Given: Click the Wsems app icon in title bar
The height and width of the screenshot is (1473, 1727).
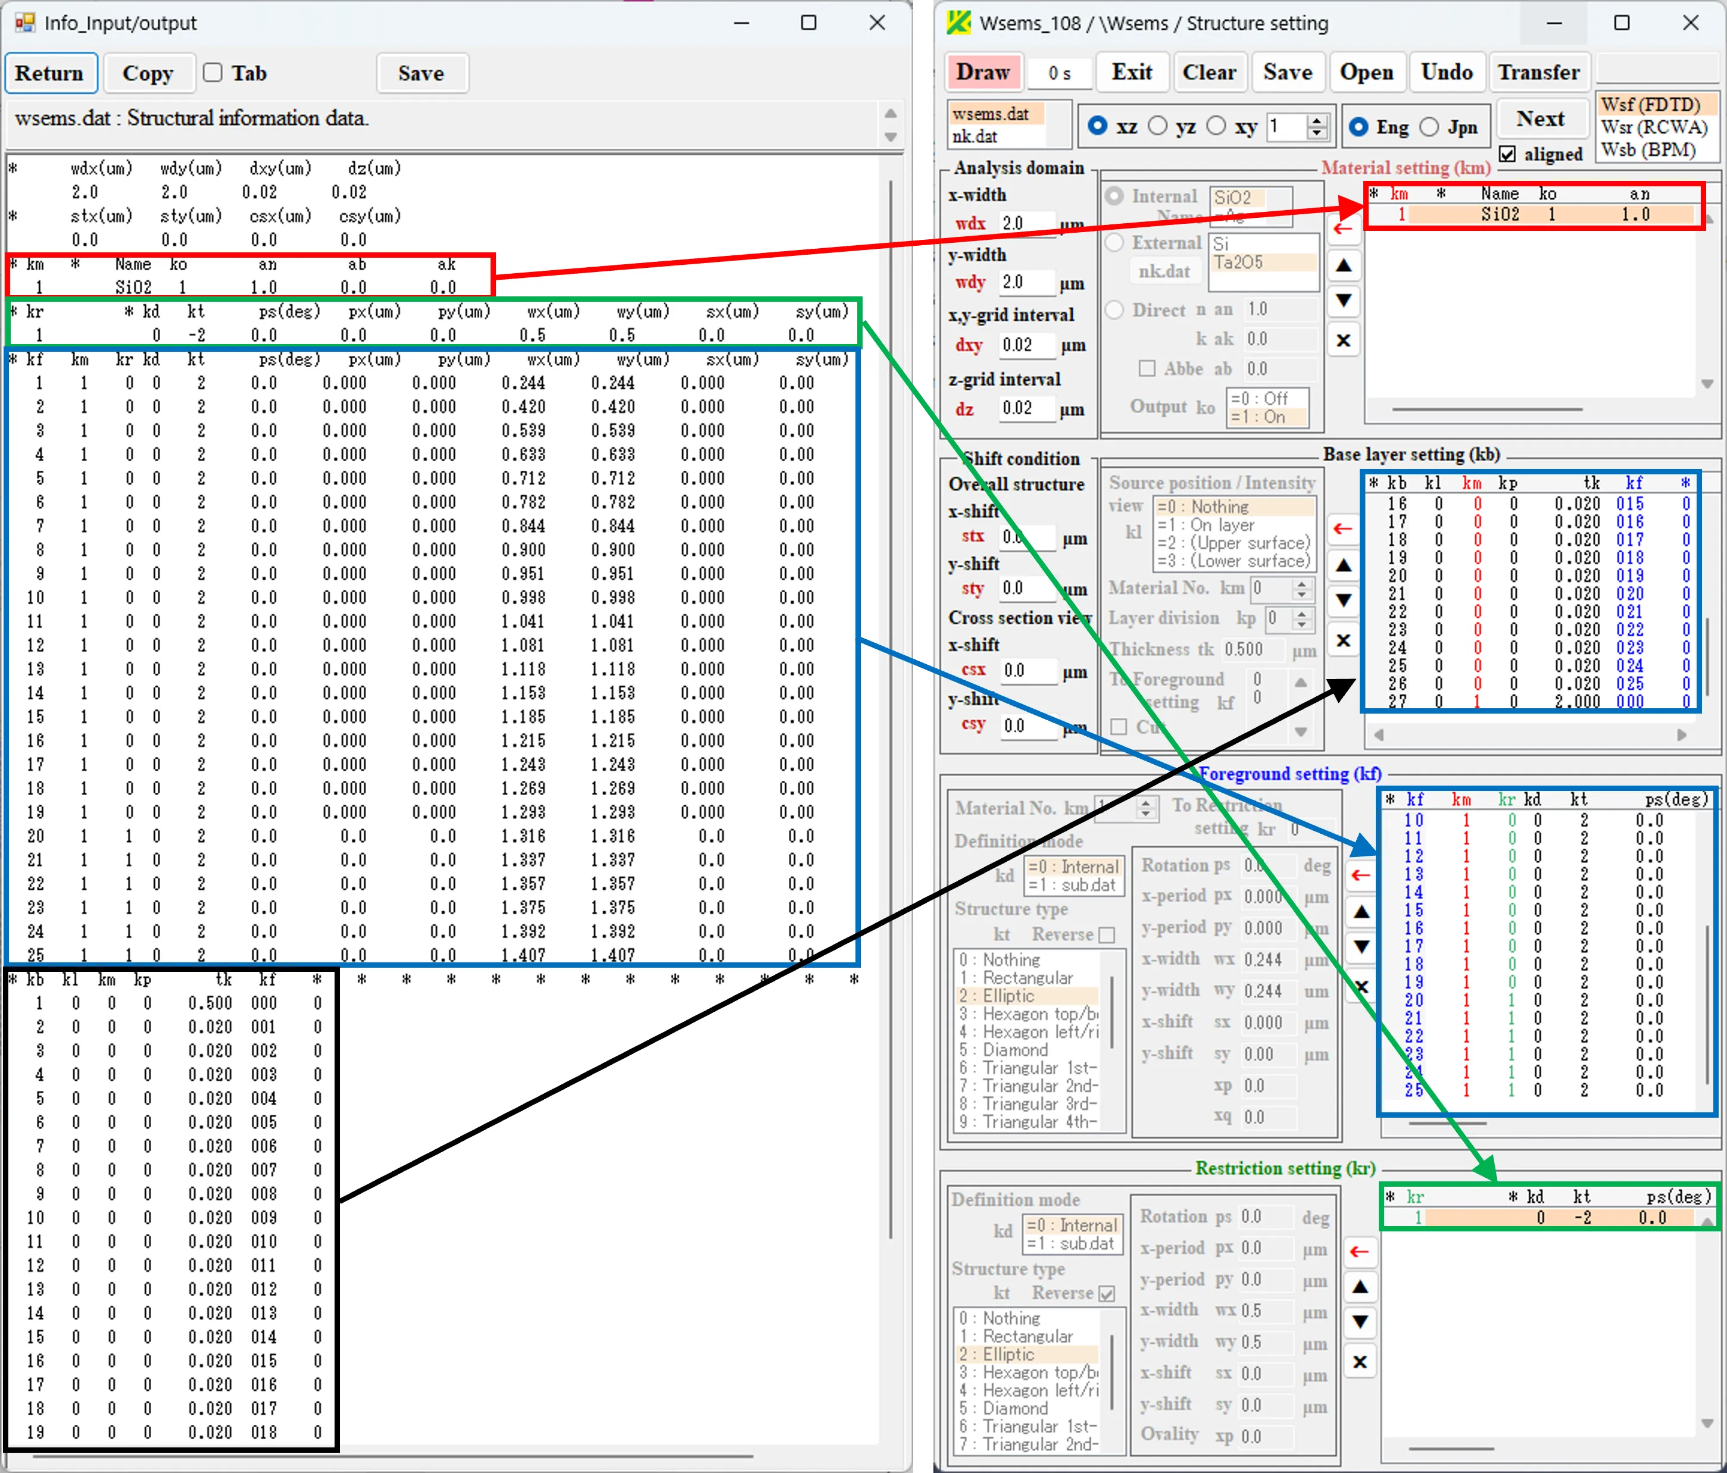Looking at the screenshot, I should pos(960,23).
